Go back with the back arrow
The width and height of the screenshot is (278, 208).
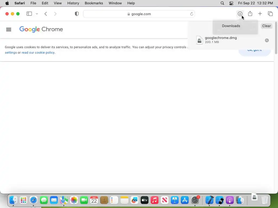(46, 14)
